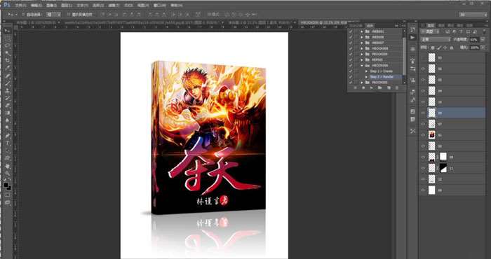This screenshot has width=491, height=259.
Task: Select the Dodge tool
Action: coord(7,128)
